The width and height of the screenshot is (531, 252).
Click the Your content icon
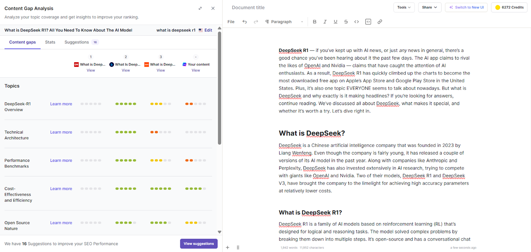coord(184,64)
